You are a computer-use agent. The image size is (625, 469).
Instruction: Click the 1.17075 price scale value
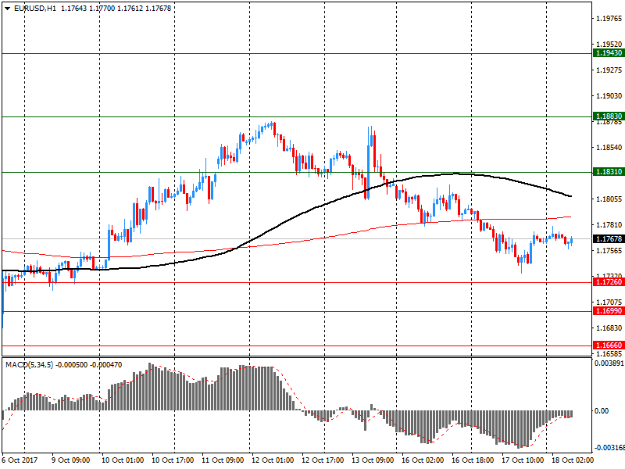click(x=609, y=302)
